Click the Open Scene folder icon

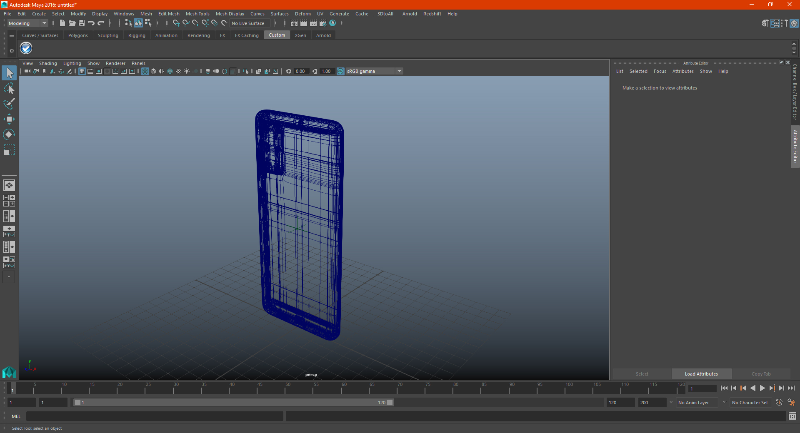pyautogui.click(x=72, y=23)
